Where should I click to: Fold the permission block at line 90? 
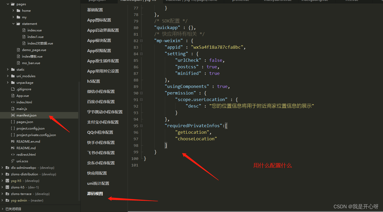141,93
